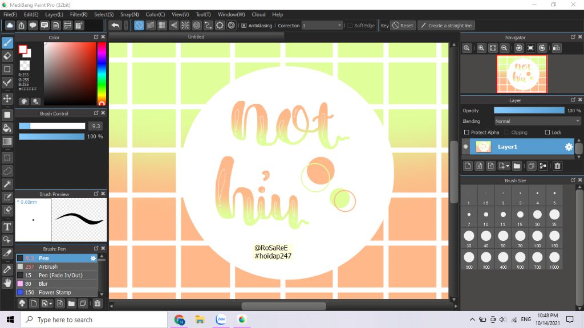Rotate the canvas left in the Navigator
The image size is (584, 328).
pos(519,48)
